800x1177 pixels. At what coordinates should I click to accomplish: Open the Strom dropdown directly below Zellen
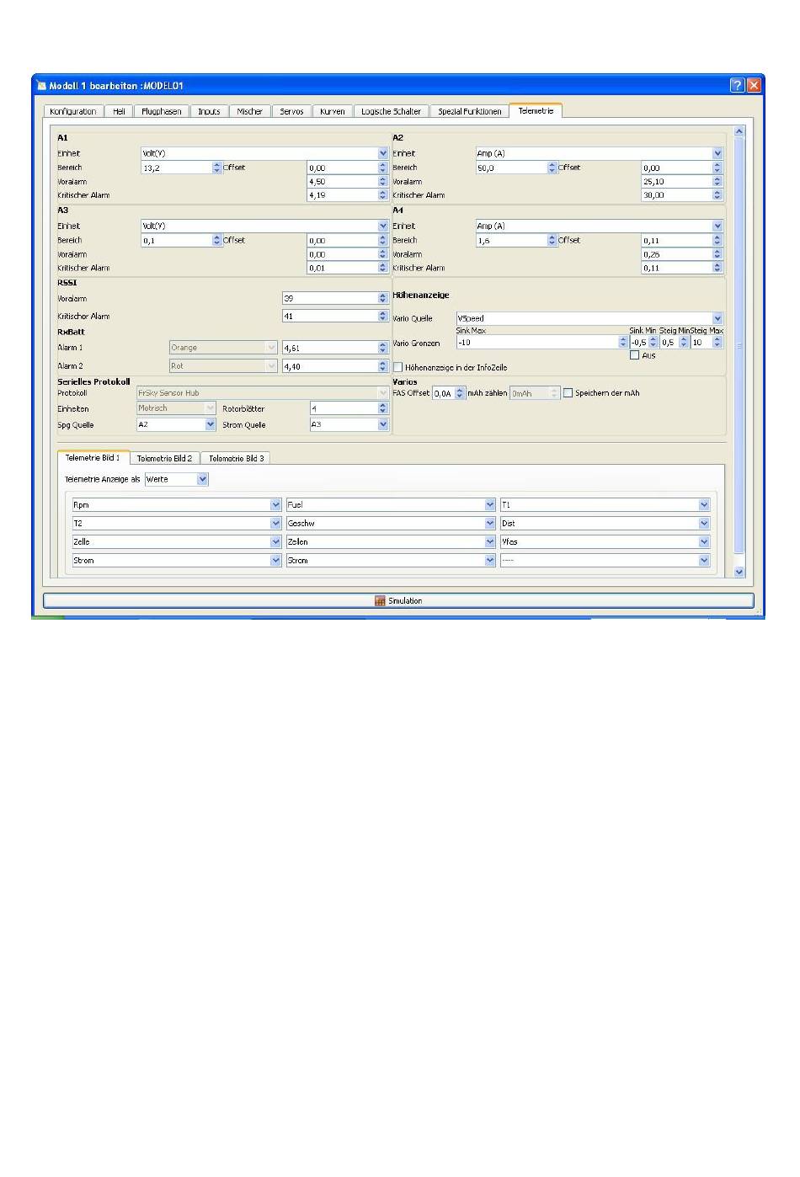391,560
